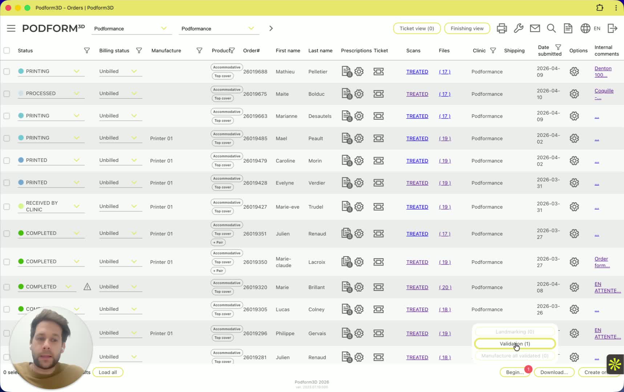Open billing status dropdown for Marianne Desautels
The width and height of the screenshot is (624, 392).
tap(120, 116)
